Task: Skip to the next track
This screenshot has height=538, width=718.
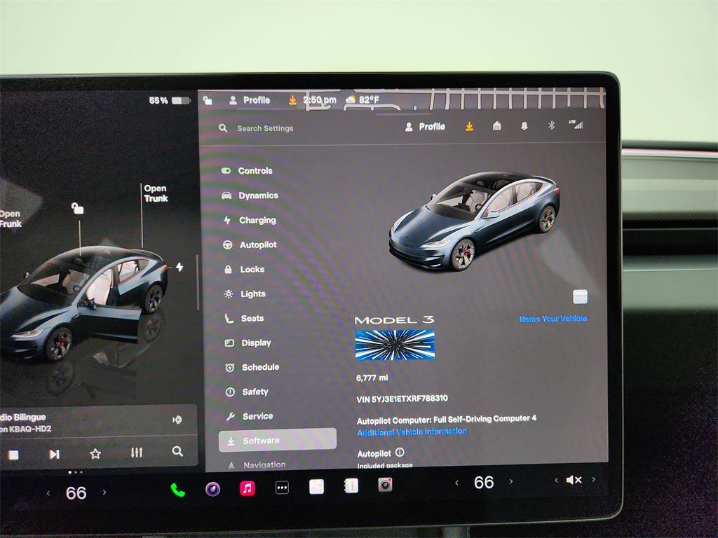Action: click(x=54, y=454)
